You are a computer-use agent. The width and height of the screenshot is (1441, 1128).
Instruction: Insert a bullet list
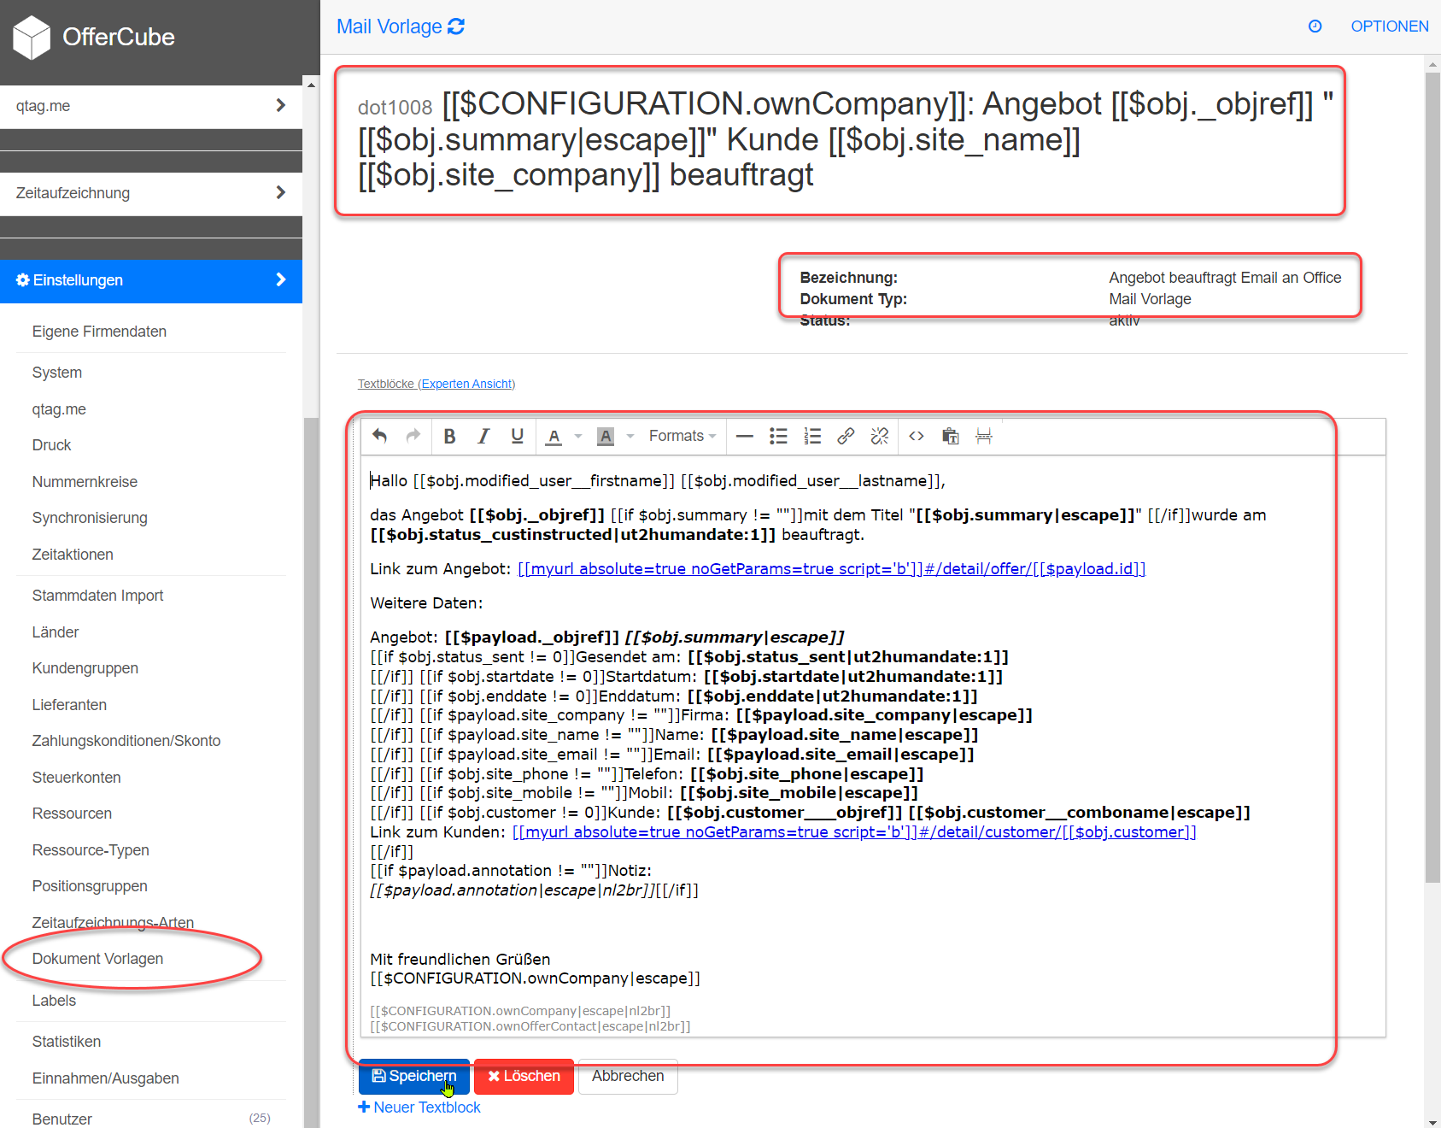click(x=778, y=436)
